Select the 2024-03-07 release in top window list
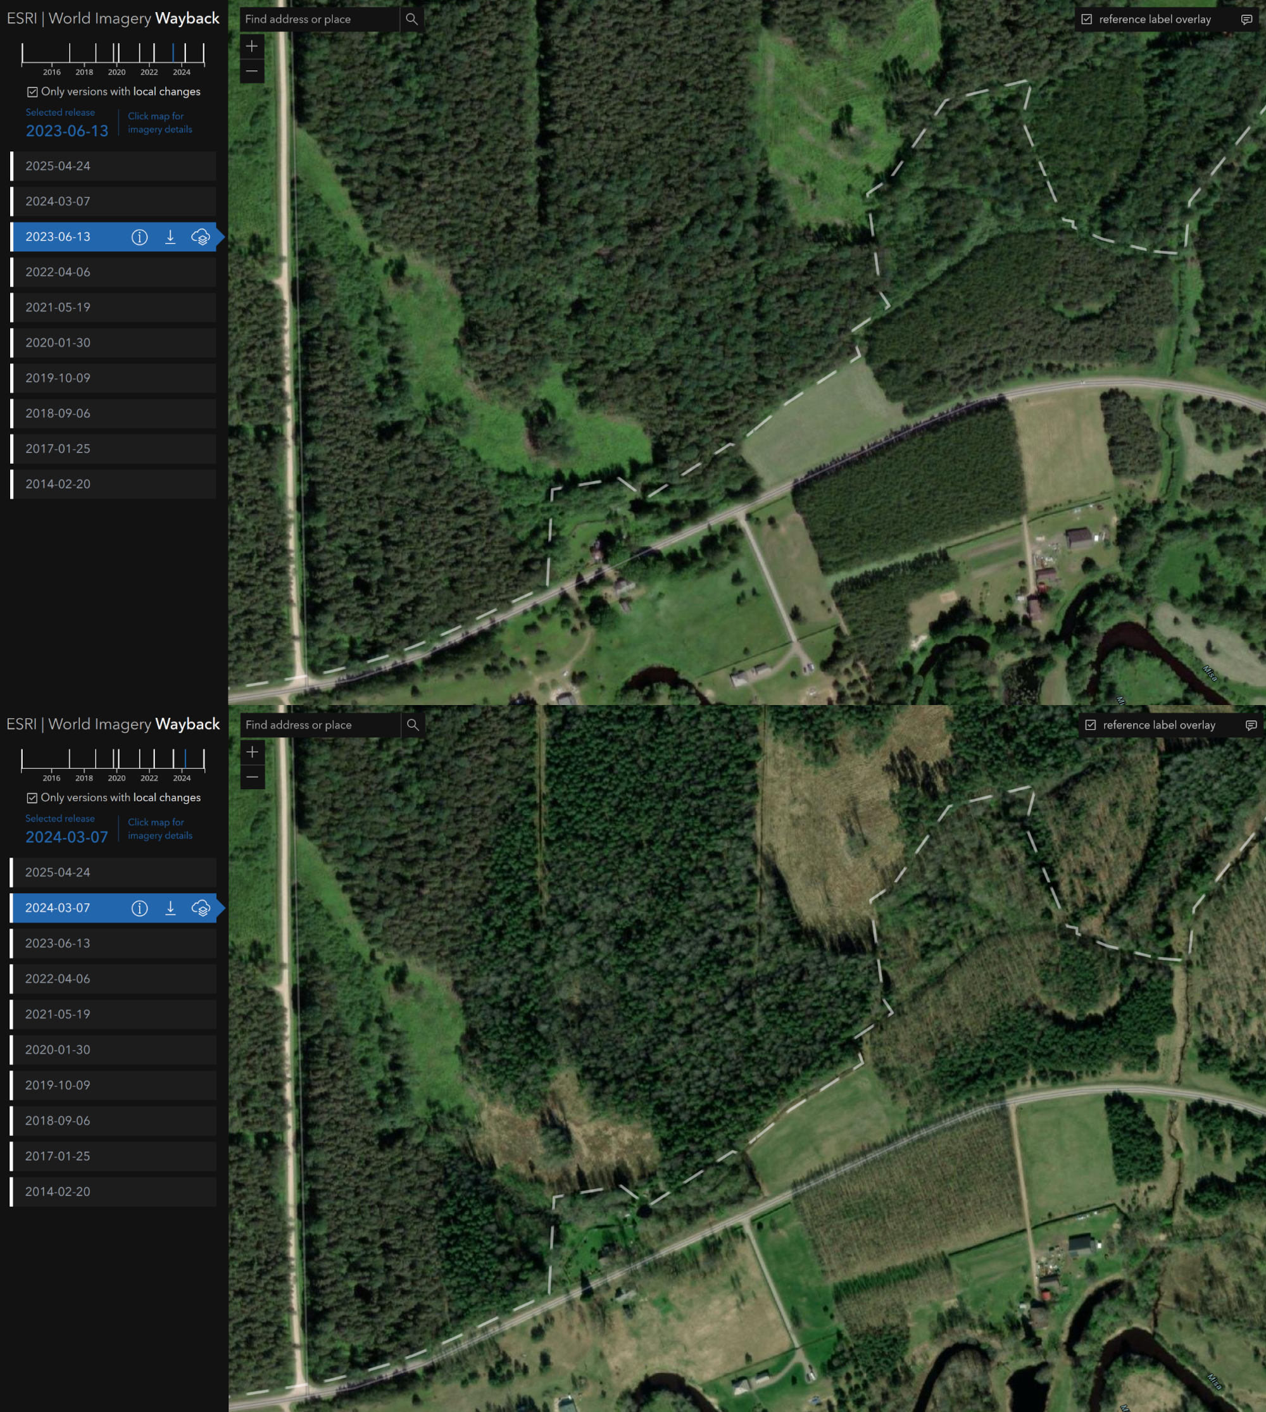Image resolution: width=1266 pixels, height=1412 pixels. tap(113, 202)
